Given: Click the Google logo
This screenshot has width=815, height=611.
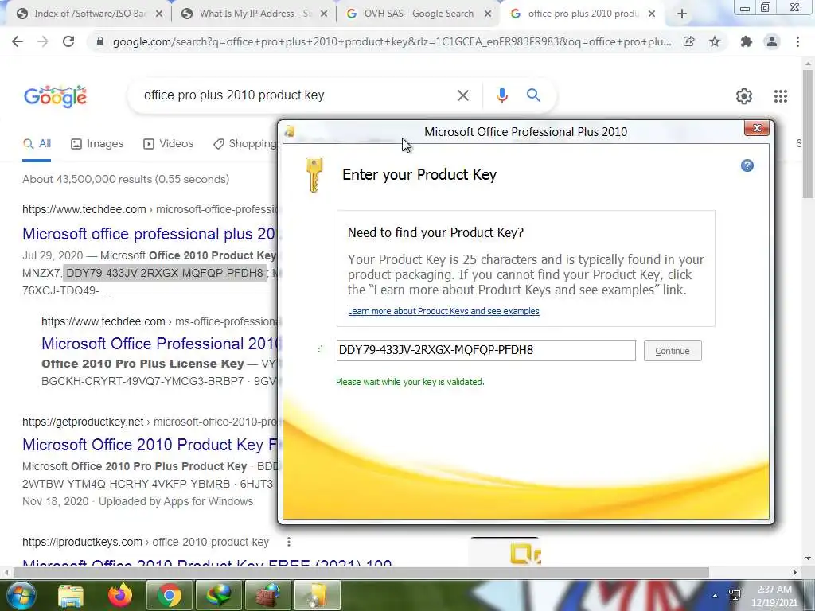Looking at the screenshot, I should (55, 96).
